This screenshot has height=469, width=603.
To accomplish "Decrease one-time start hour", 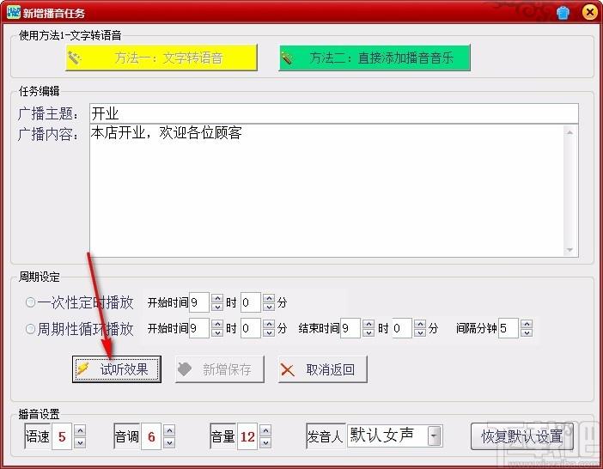I will point(217,307).
